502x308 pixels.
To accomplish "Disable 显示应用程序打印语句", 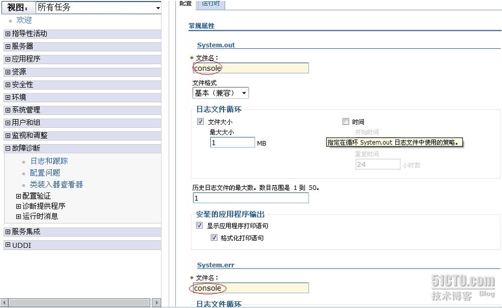I will (200, 225).
